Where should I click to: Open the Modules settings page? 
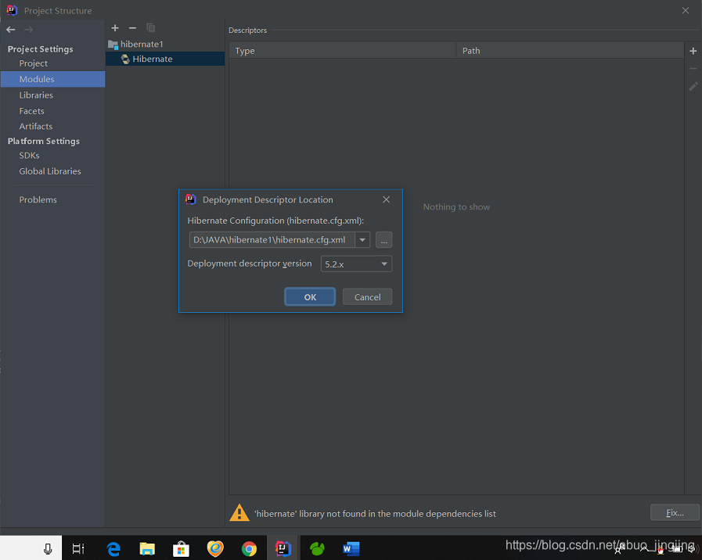click(x=53, y=79)
